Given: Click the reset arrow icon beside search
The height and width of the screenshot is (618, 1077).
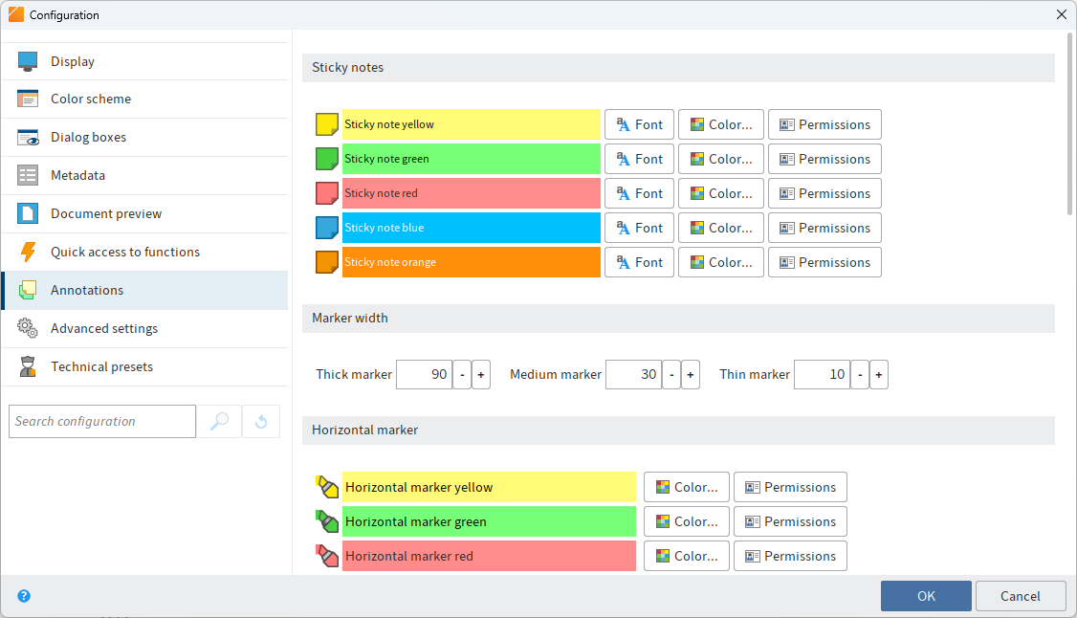Looking at the screenshot, I should click(x=260, y=421).
